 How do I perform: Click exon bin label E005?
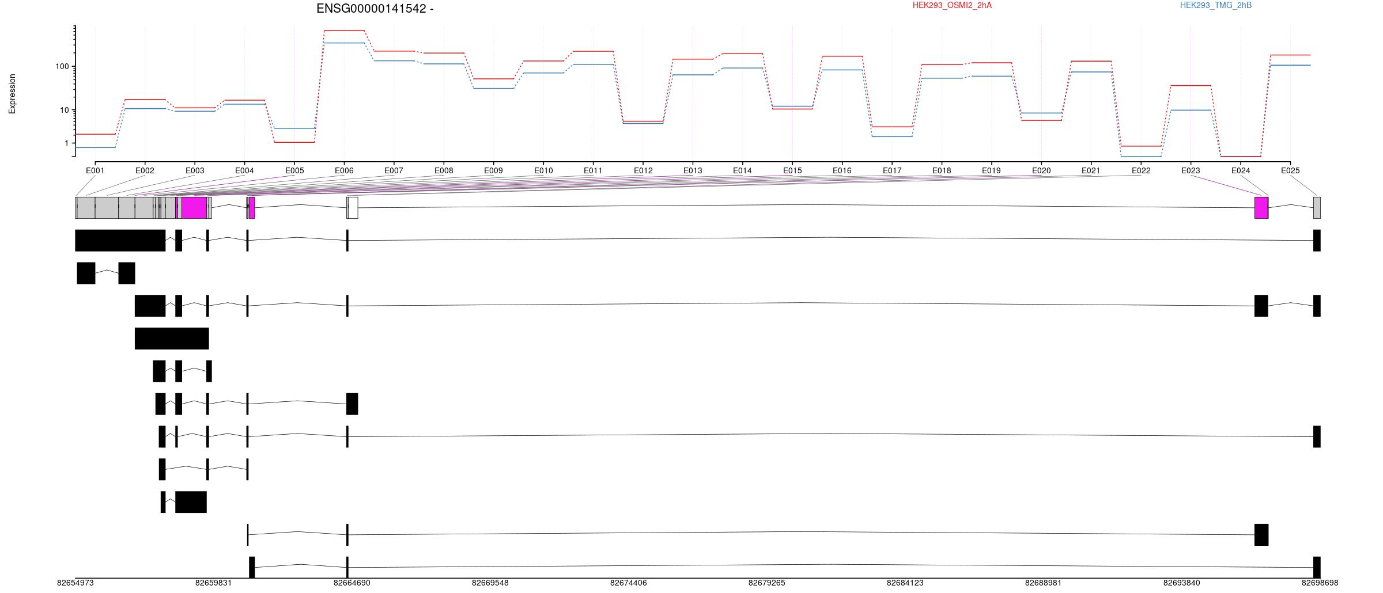[294, 170]
